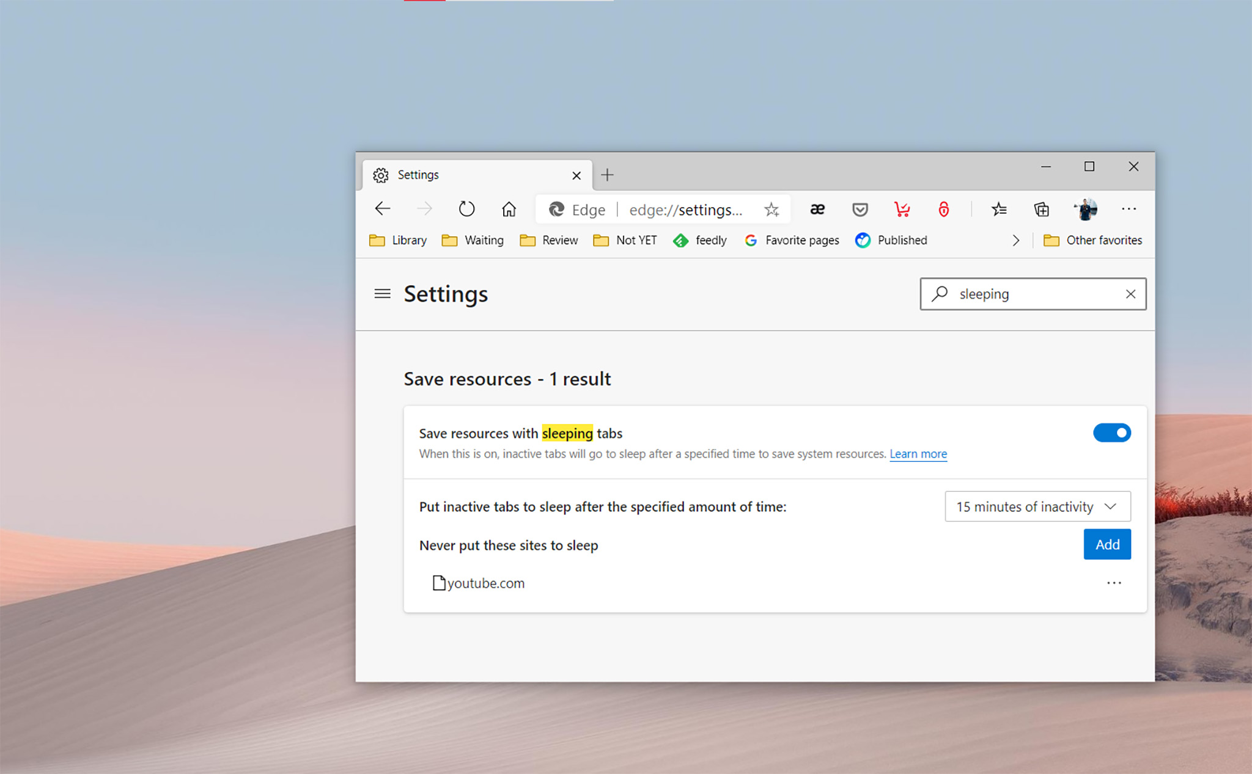The height and width of the screenshot is (774, 1252).
Task: Open the Other favorites folder
Action: tap(1092, 240)
